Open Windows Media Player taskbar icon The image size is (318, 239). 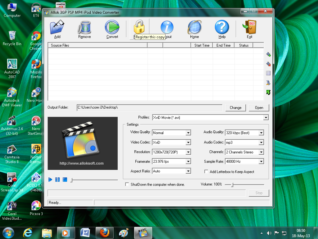[66, 233]
